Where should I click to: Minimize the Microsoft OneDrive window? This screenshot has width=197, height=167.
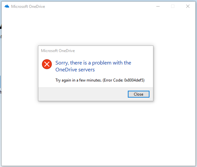[x=158, y=6]
